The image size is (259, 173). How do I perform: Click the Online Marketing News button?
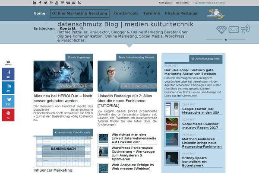[205, 59]
